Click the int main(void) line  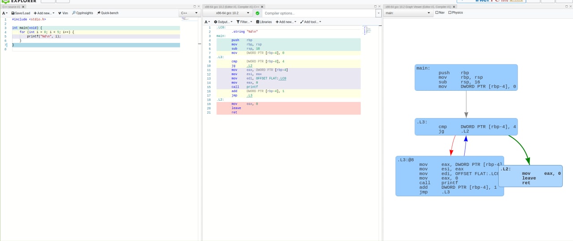(x=96, y=28)
